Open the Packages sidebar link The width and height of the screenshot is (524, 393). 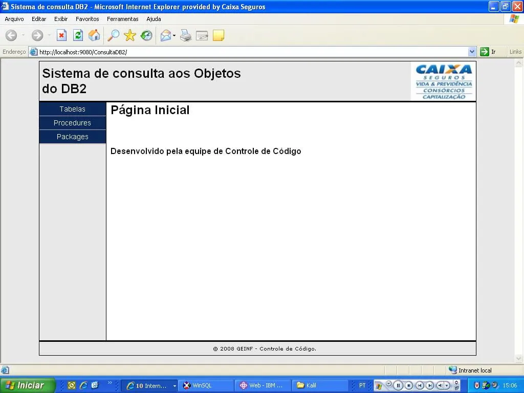coord(73,137)
